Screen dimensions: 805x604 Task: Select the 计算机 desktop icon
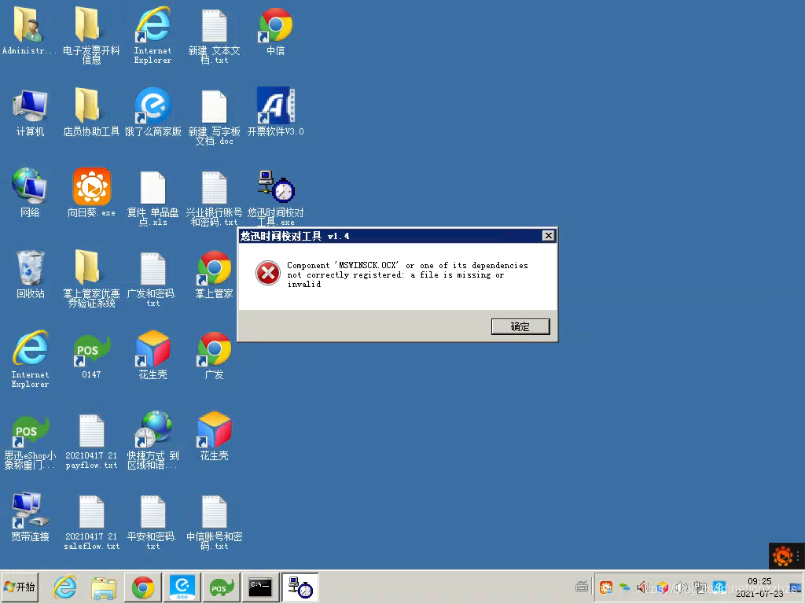click(x=30, y=113)
